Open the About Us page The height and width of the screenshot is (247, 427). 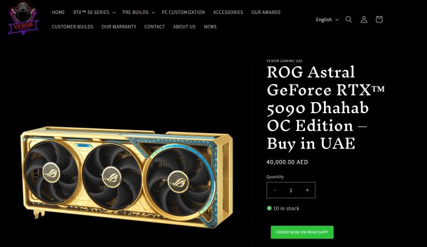pyautogui.click(x=184, y=27)
